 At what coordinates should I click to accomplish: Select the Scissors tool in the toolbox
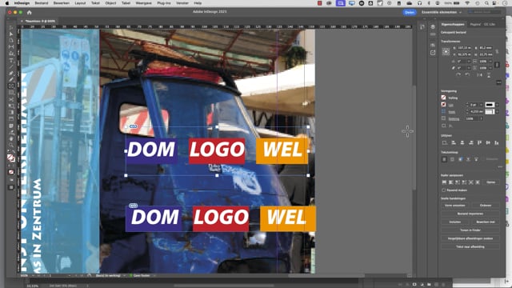click(x=11, y=99)
